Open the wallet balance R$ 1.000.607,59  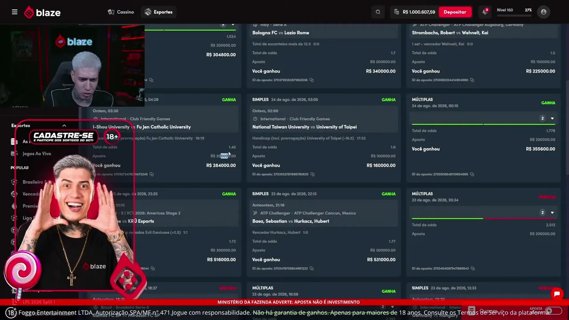coord(413,12)
